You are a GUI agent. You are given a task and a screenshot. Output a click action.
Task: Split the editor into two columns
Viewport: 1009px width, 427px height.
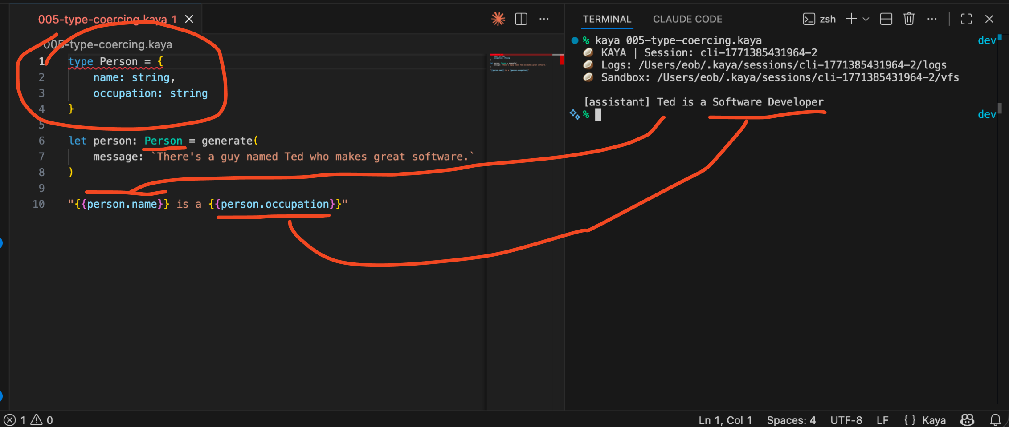(x=520, y=19)
